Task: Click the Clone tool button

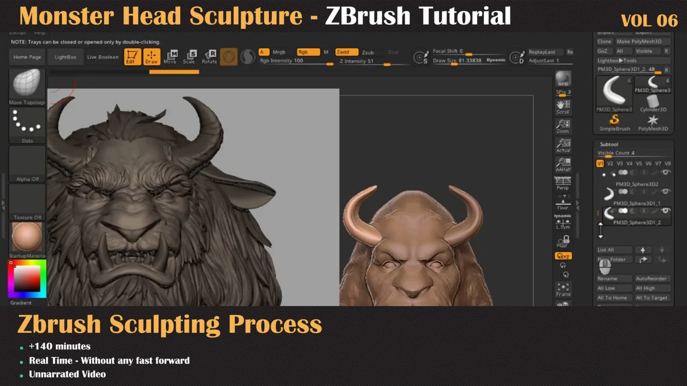Action: coord(604,42)
